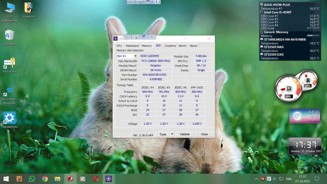The image size is (327, 184).
Task: Click the small square icon on the CPU-Z title bar overlay
Action: [136, 37]
